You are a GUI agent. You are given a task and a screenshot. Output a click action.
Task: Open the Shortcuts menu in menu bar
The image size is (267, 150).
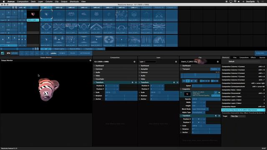click(x=74, y=2)
